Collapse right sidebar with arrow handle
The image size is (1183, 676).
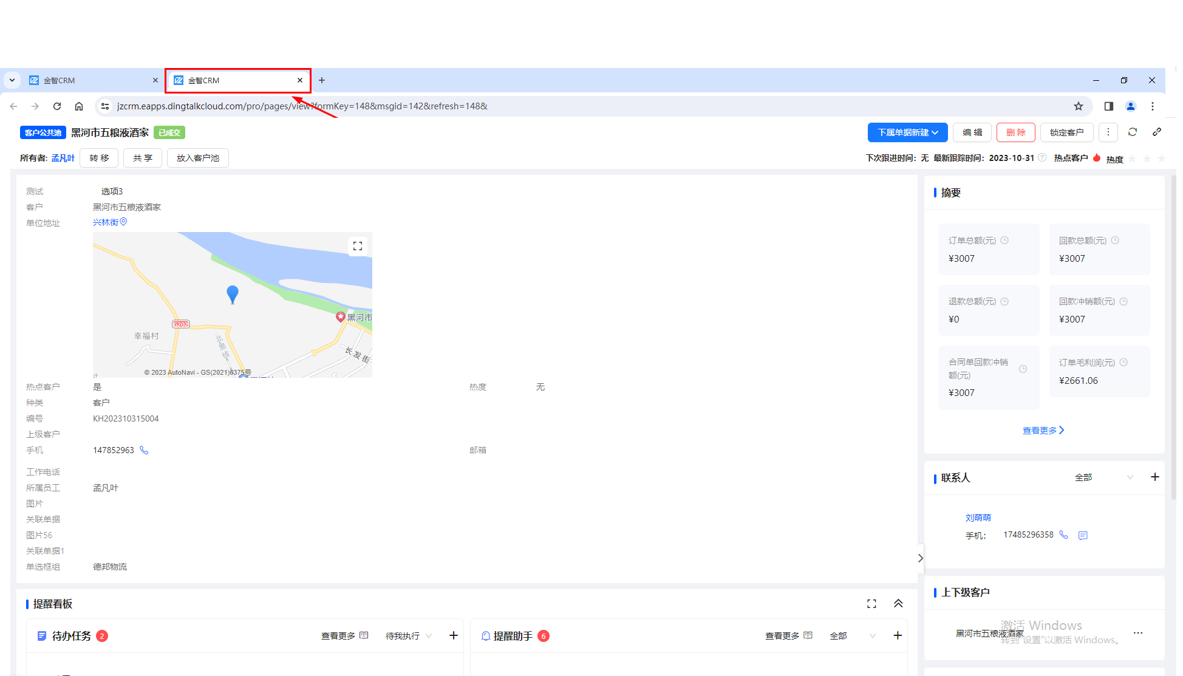(921, 558)
